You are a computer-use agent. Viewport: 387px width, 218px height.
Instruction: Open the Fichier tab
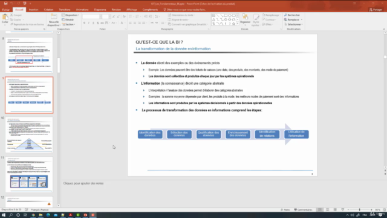[5, 10]
